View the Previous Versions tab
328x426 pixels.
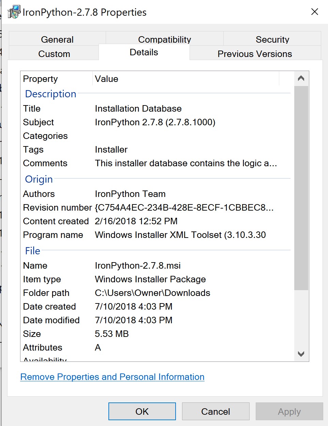tap(254, 53)
